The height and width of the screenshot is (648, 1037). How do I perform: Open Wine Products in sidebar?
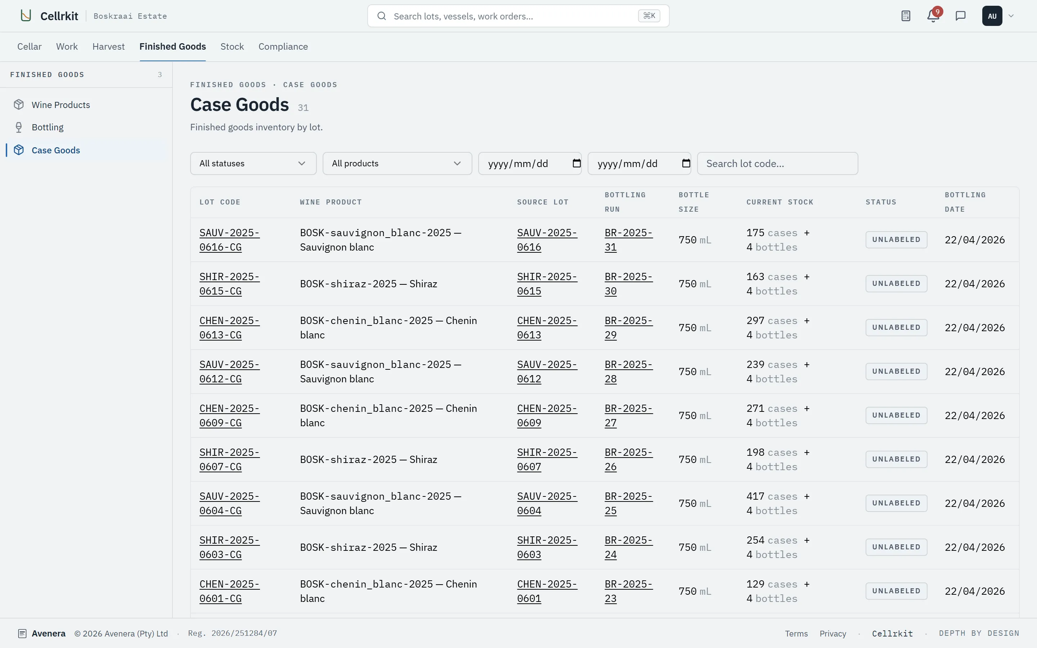point(86,104)
